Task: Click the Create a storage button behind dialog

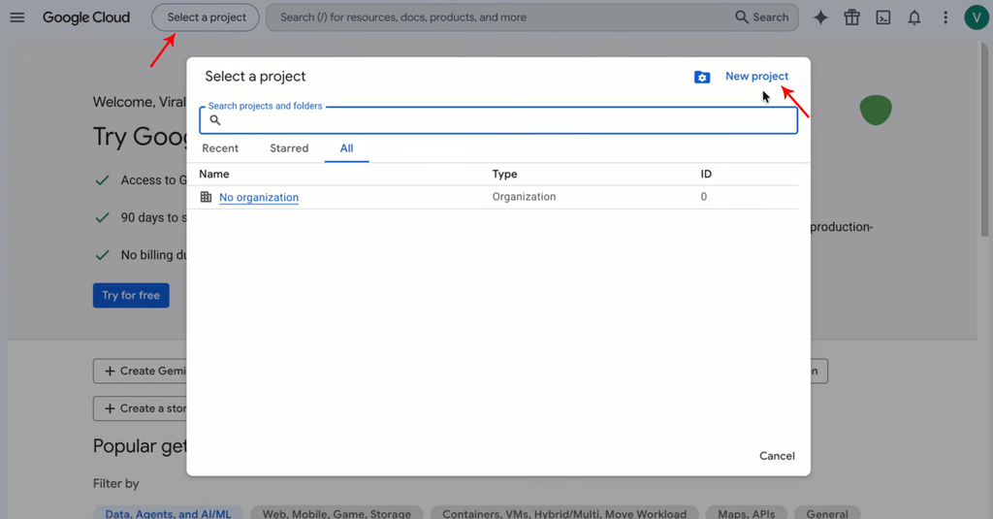Action: tap(140, 408)
